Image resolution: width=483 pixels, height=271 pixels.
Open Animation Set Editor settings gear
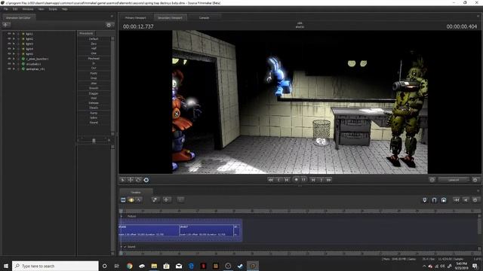click(109, 25)
